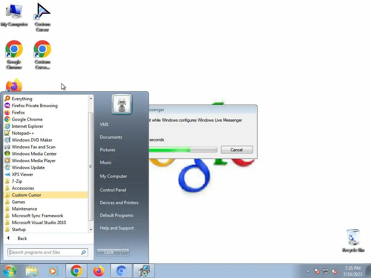371x278 pixels.
Task: Open the Google Chrome desktop shortcut
Action: tap(14, 55)
